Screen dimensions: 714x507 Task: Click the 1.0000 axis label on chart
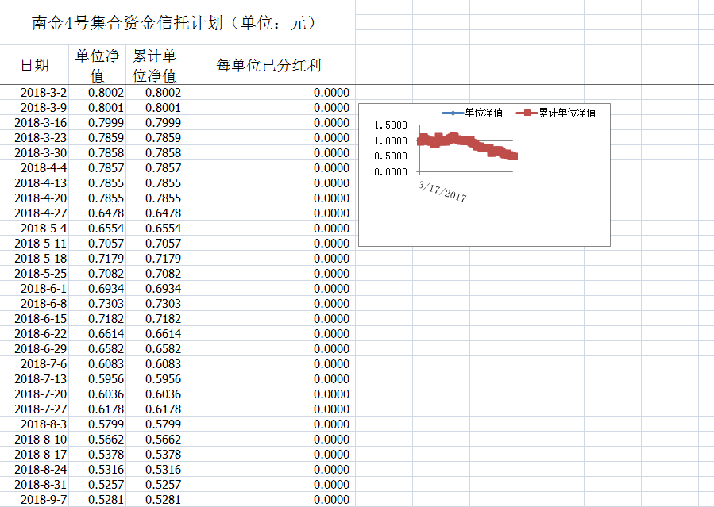[391, 141]
